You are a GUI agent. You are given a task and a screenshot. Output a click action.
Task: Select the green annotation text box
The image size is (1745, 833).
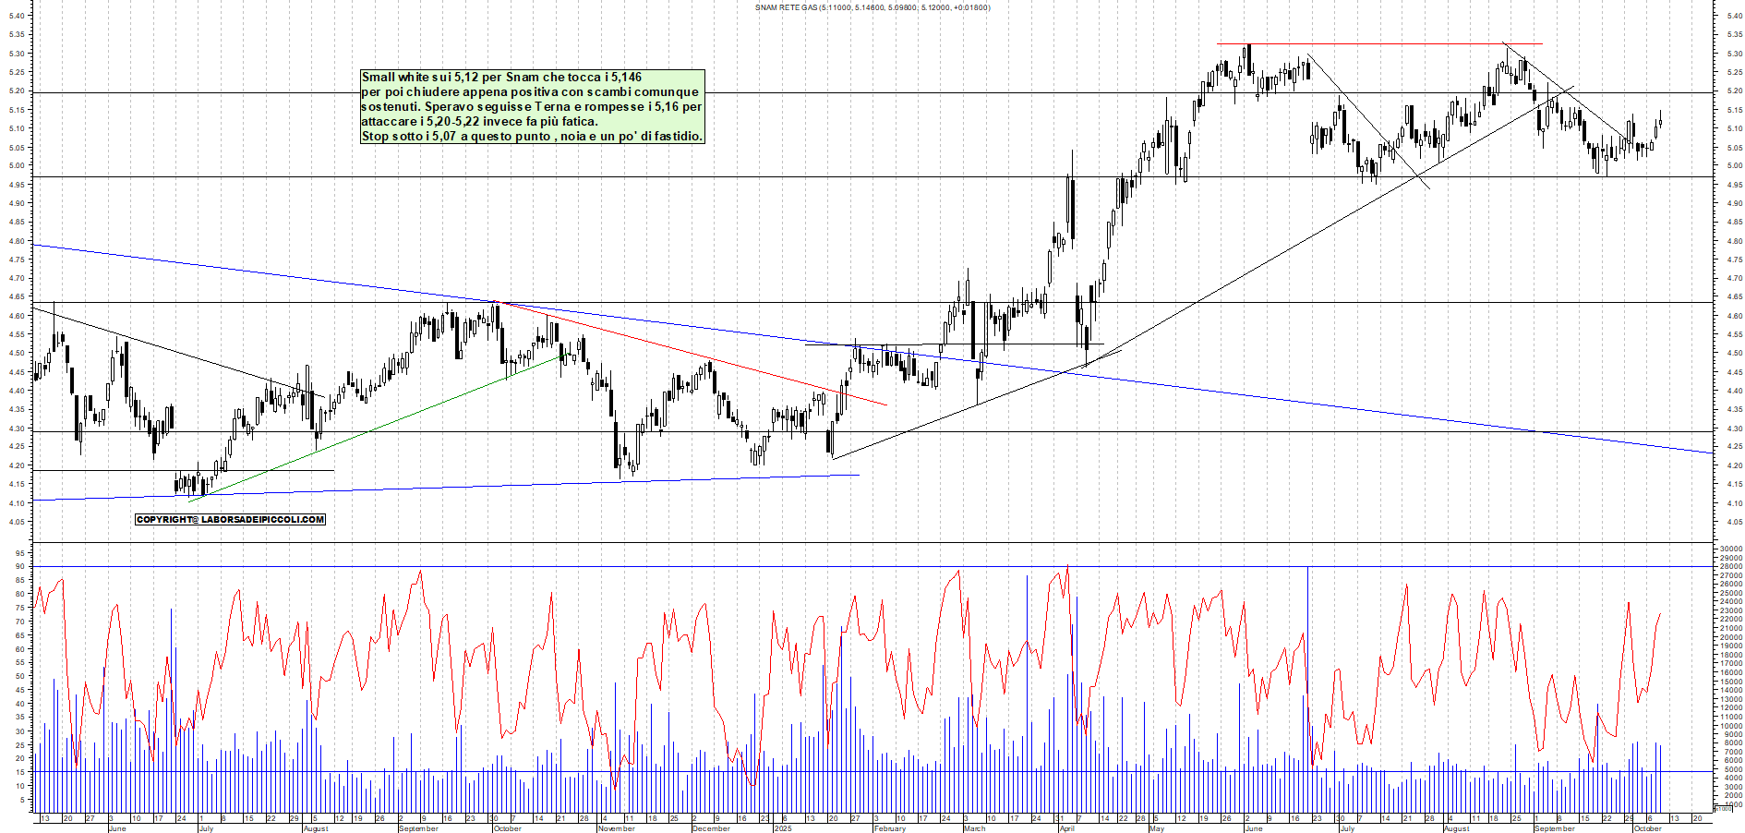pyautogui.click(x=532, y=106)
